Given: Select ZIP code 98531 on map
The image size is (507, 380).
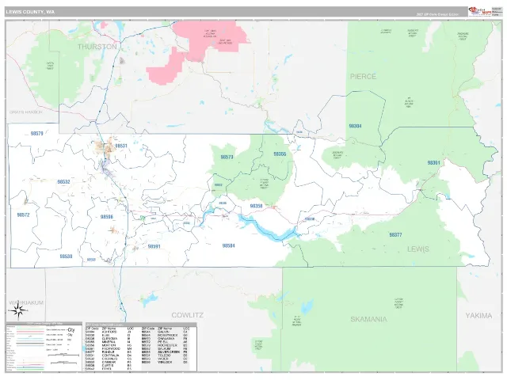Looking at the screenshot, I should 121,146.
